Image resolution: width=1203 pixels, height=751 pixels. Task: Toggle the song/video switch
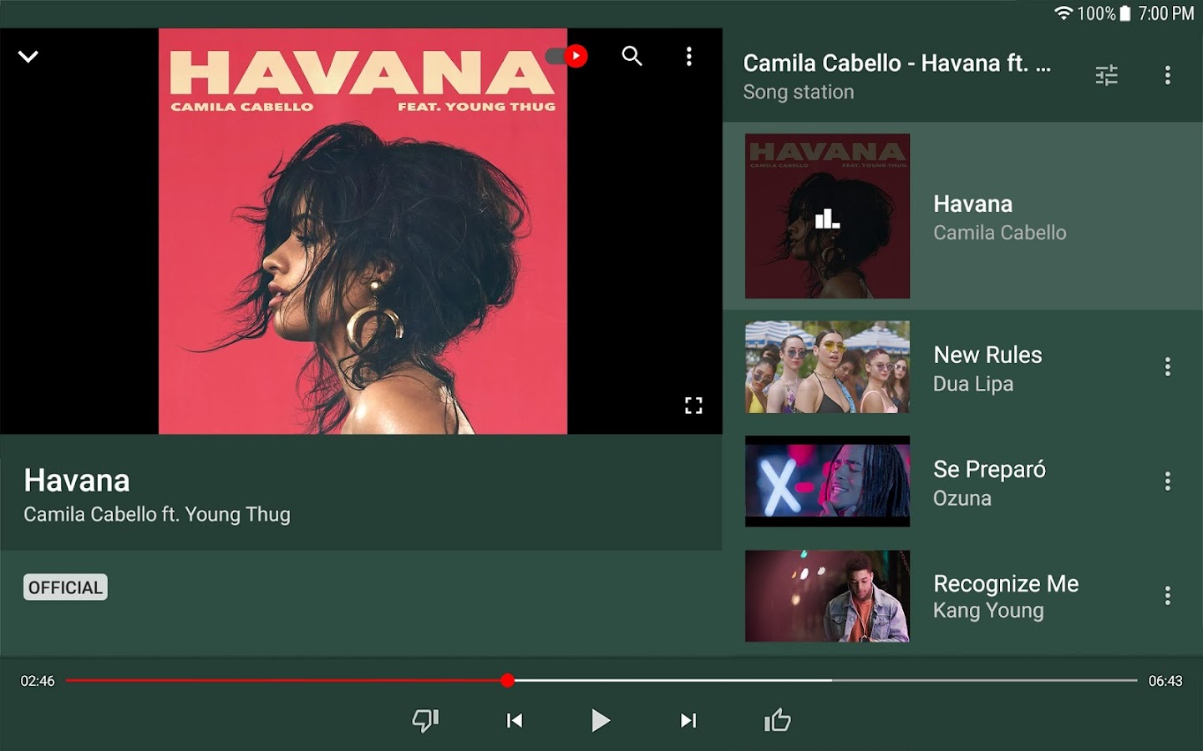pos(567,56)
